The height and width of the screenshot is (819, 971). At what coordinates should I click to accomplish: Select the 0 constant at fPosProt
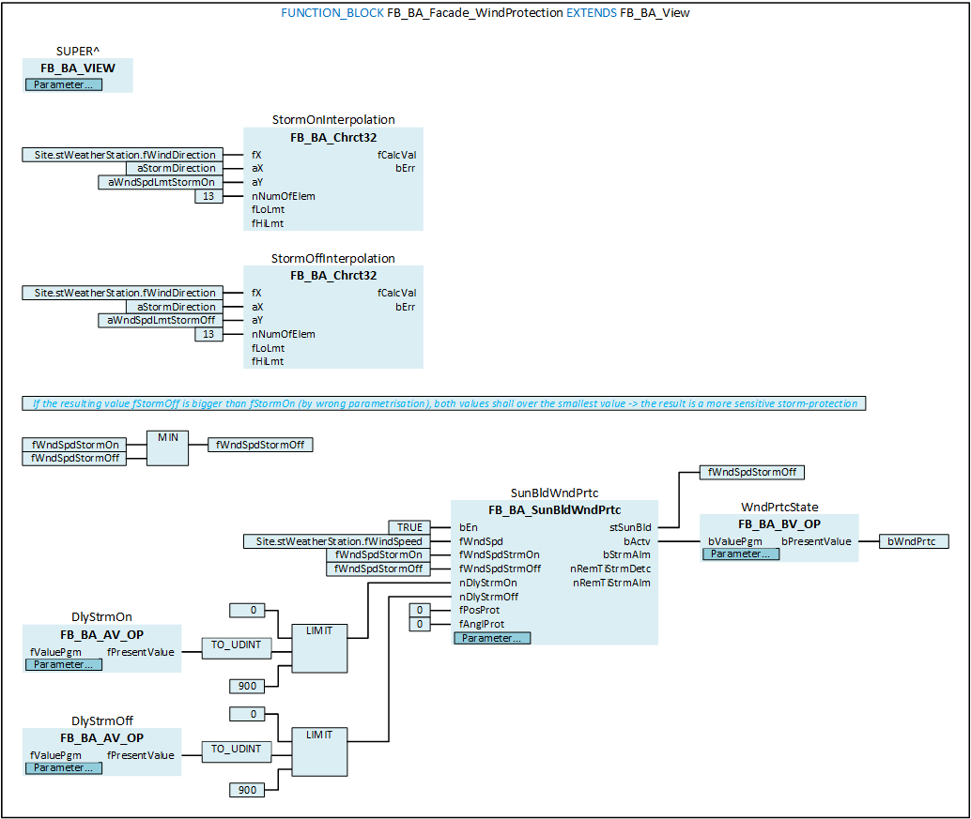click(420, 610)
